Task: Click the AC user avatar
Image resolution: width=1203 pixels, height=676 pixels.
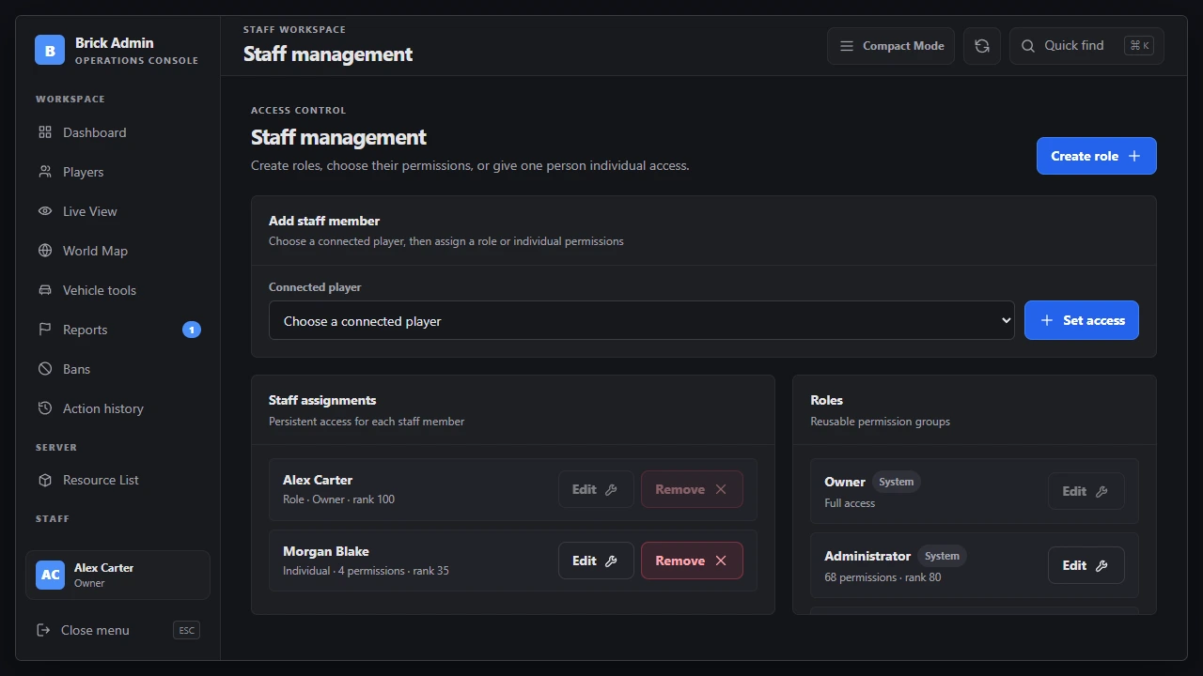Action: 51,575
